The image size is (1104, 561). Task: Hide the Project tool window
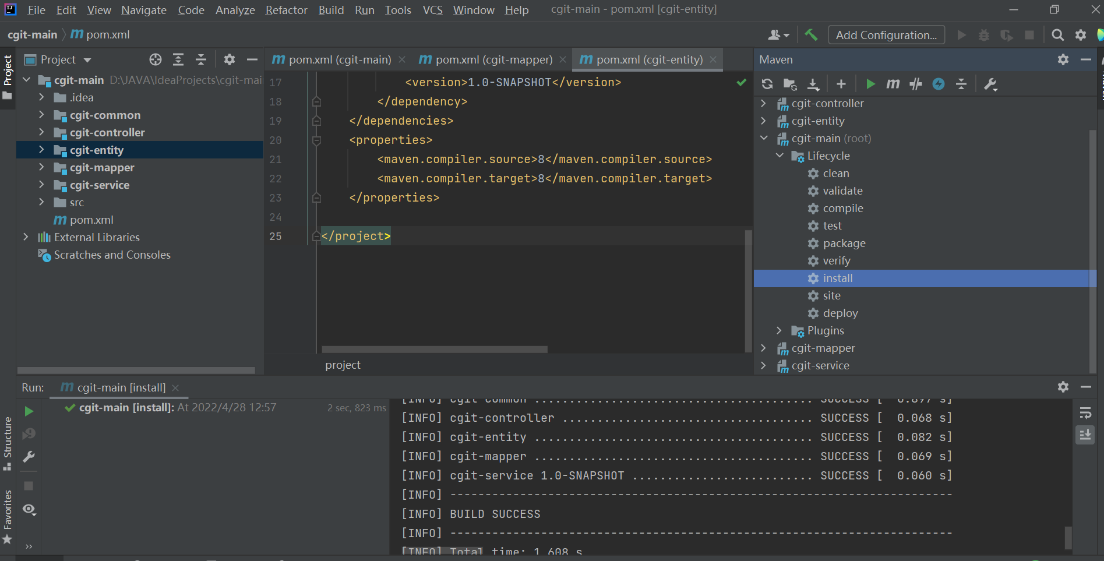tap(252, 59)
